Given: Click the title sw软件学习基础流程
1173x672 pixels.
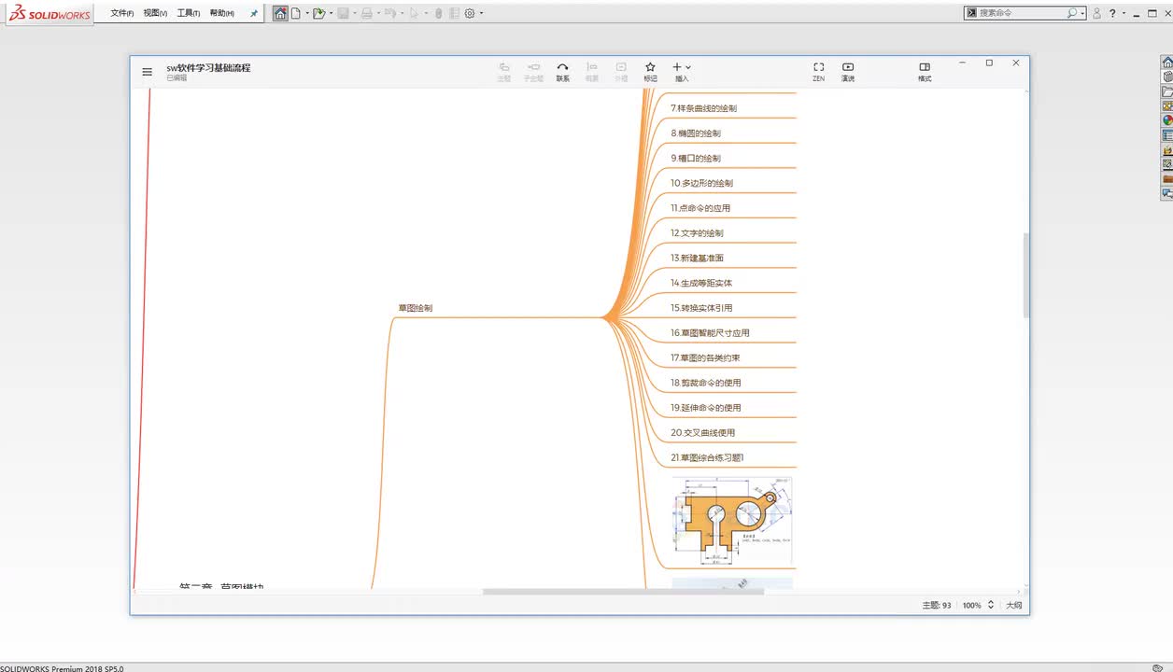Looking at the screenshot, I should 208,67.
